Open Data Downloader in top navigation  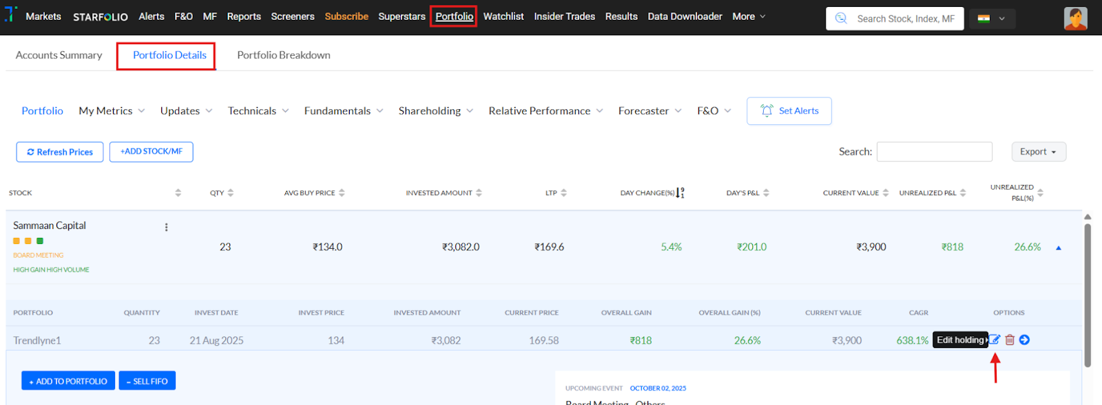coord(685,17)
